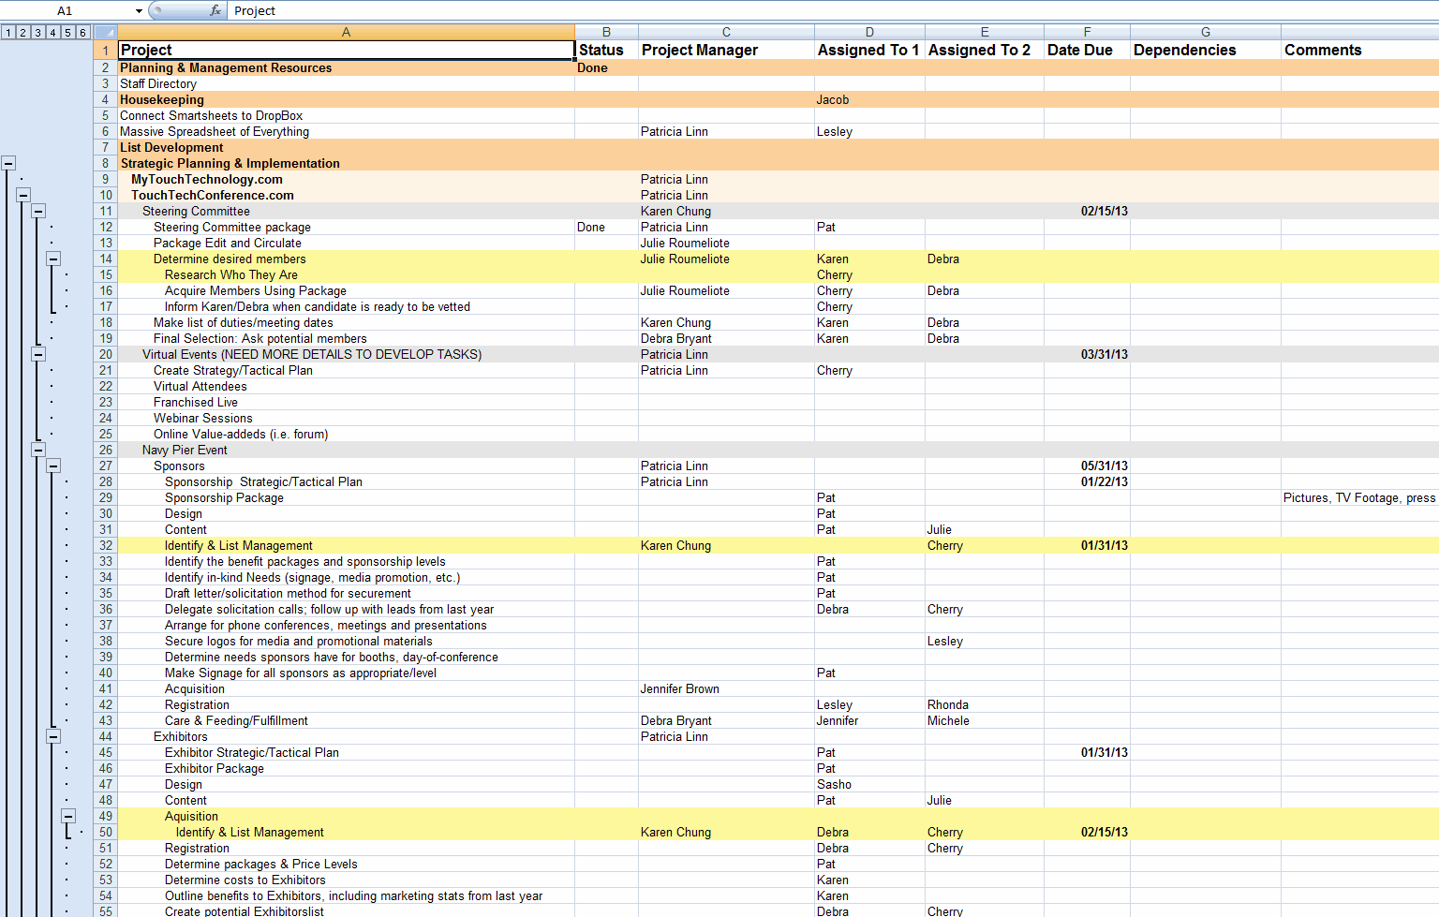Open the Name Box dropdown arrow
Screen dimensions: 1439x917
(139, 11)
